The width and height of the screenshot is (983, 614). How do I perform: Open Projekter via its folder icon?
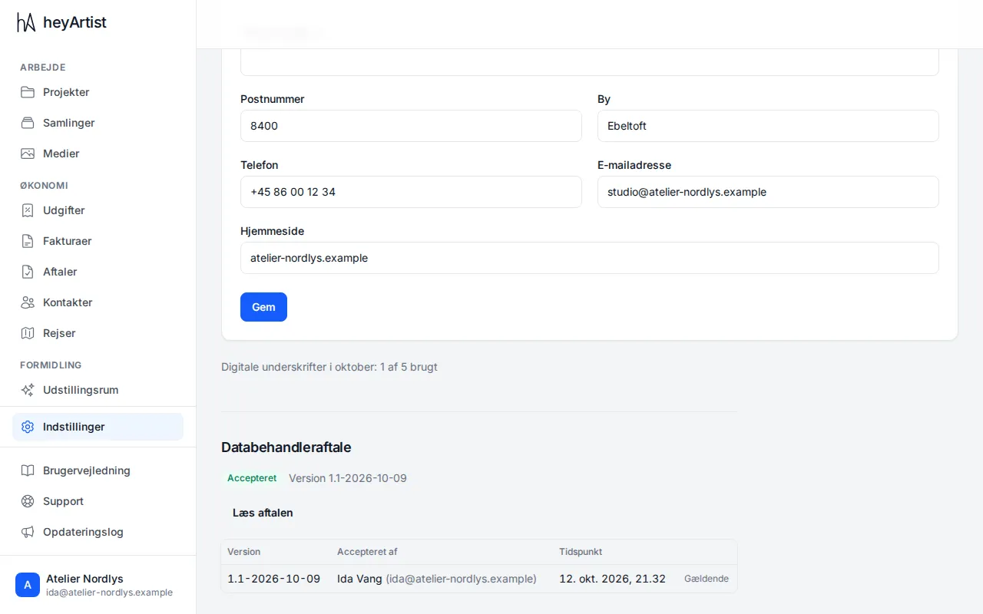28,92
